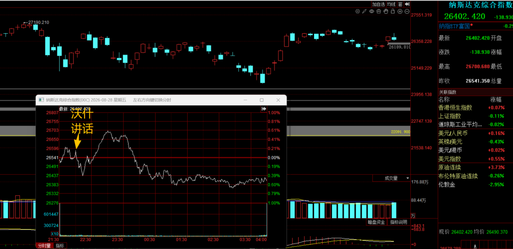Open the hexagon settings icon above the K-line chart
This screenshot has height=249, width=513.
click(x=358, y=11)
